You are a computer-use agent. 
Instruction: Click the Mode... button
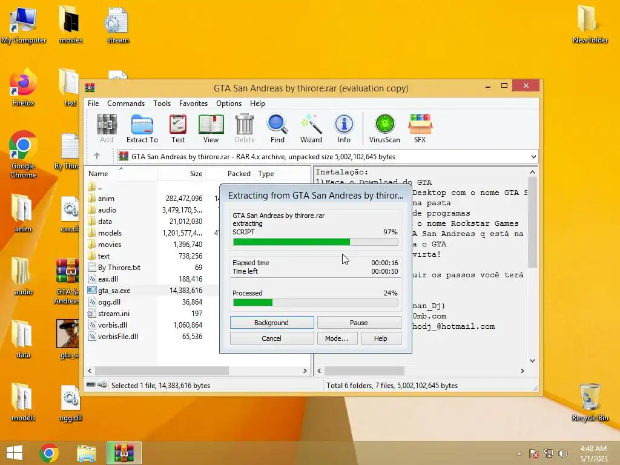click(337, 338)
